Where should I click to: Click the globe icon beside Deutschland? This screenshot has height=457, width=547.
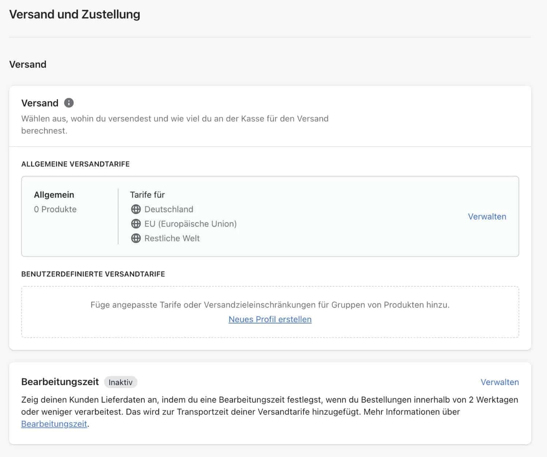(136, 209)
